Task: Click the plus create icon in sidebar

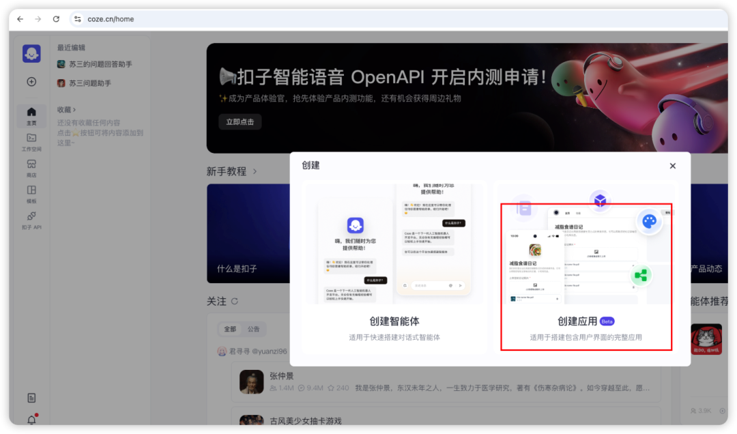Action: click(x=31, y=82)
